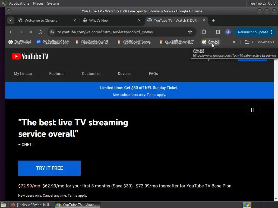Image resolution: width=278 pixels, height=208 pixels.
Task: Bookmark this page with star icon
Action: click(x=190, y=32)
